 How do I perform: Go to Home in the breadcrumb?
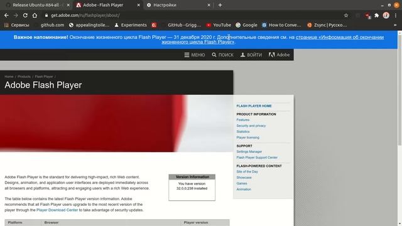point(9,77)
